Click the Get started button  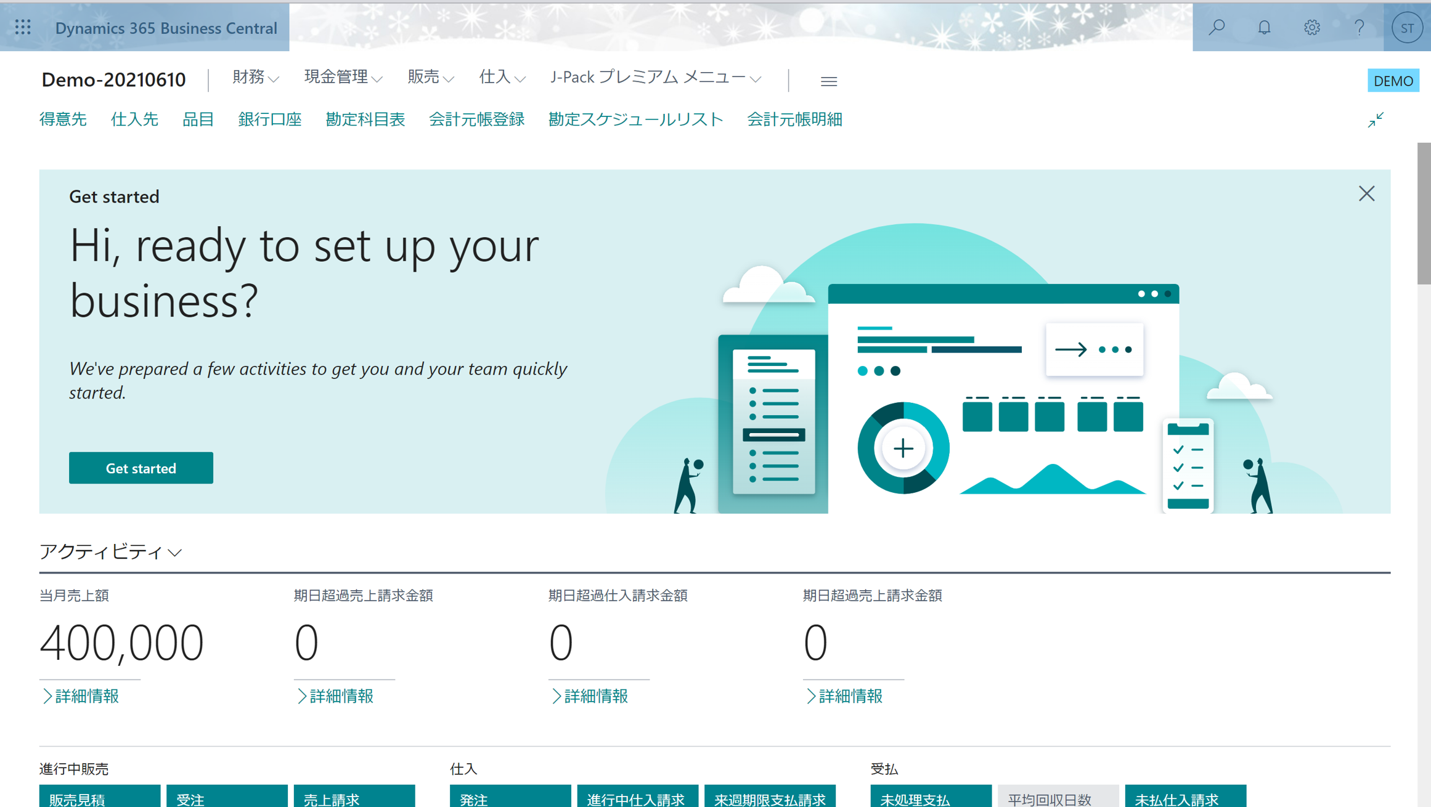click(x=141, y=468)
